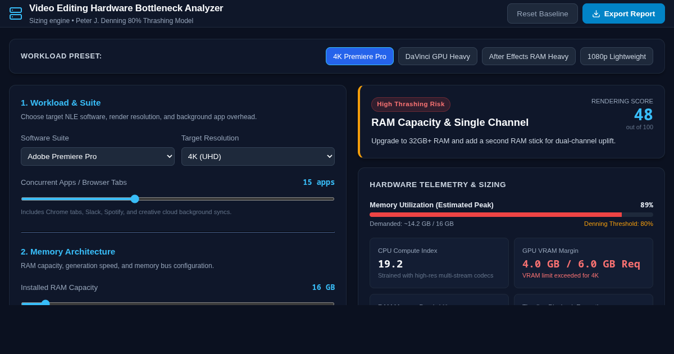
Task: Click the Denning Threshold: 80% label
Action: 618,224
